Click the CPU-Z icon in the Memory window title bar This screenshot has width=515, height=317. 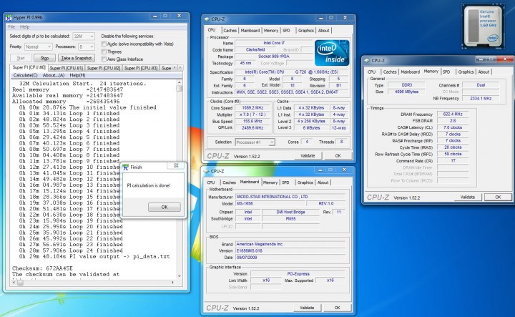pos(367,60)
